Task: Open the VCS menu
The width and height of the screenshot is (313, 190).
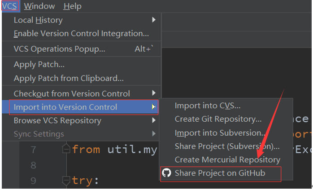Action: pos(9,6)
